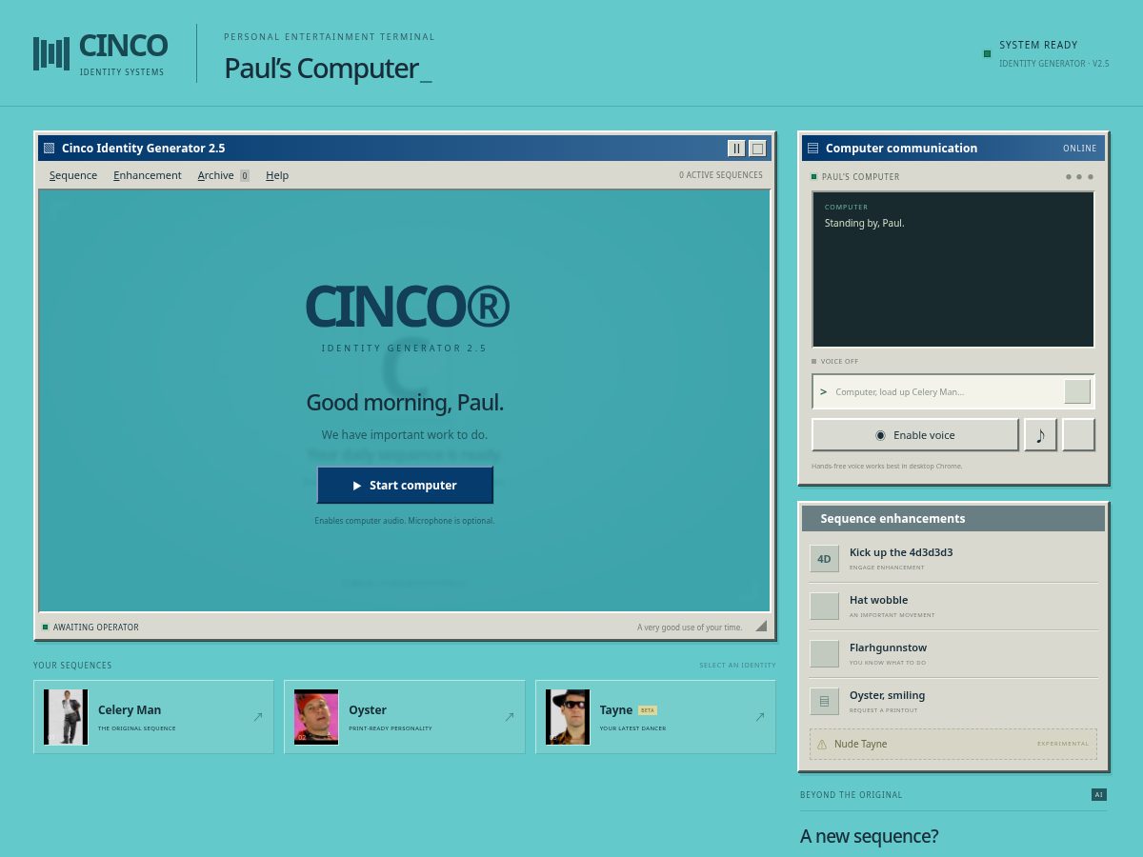This screenshot has height=857, width=1143.
Task: Click the printout icon beside Oyster, smiling
Action: pyautogui.click(x=825, y=702)
